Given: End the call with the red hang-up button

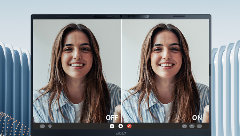Looking at the screenshot, I should tap(129, 126).
